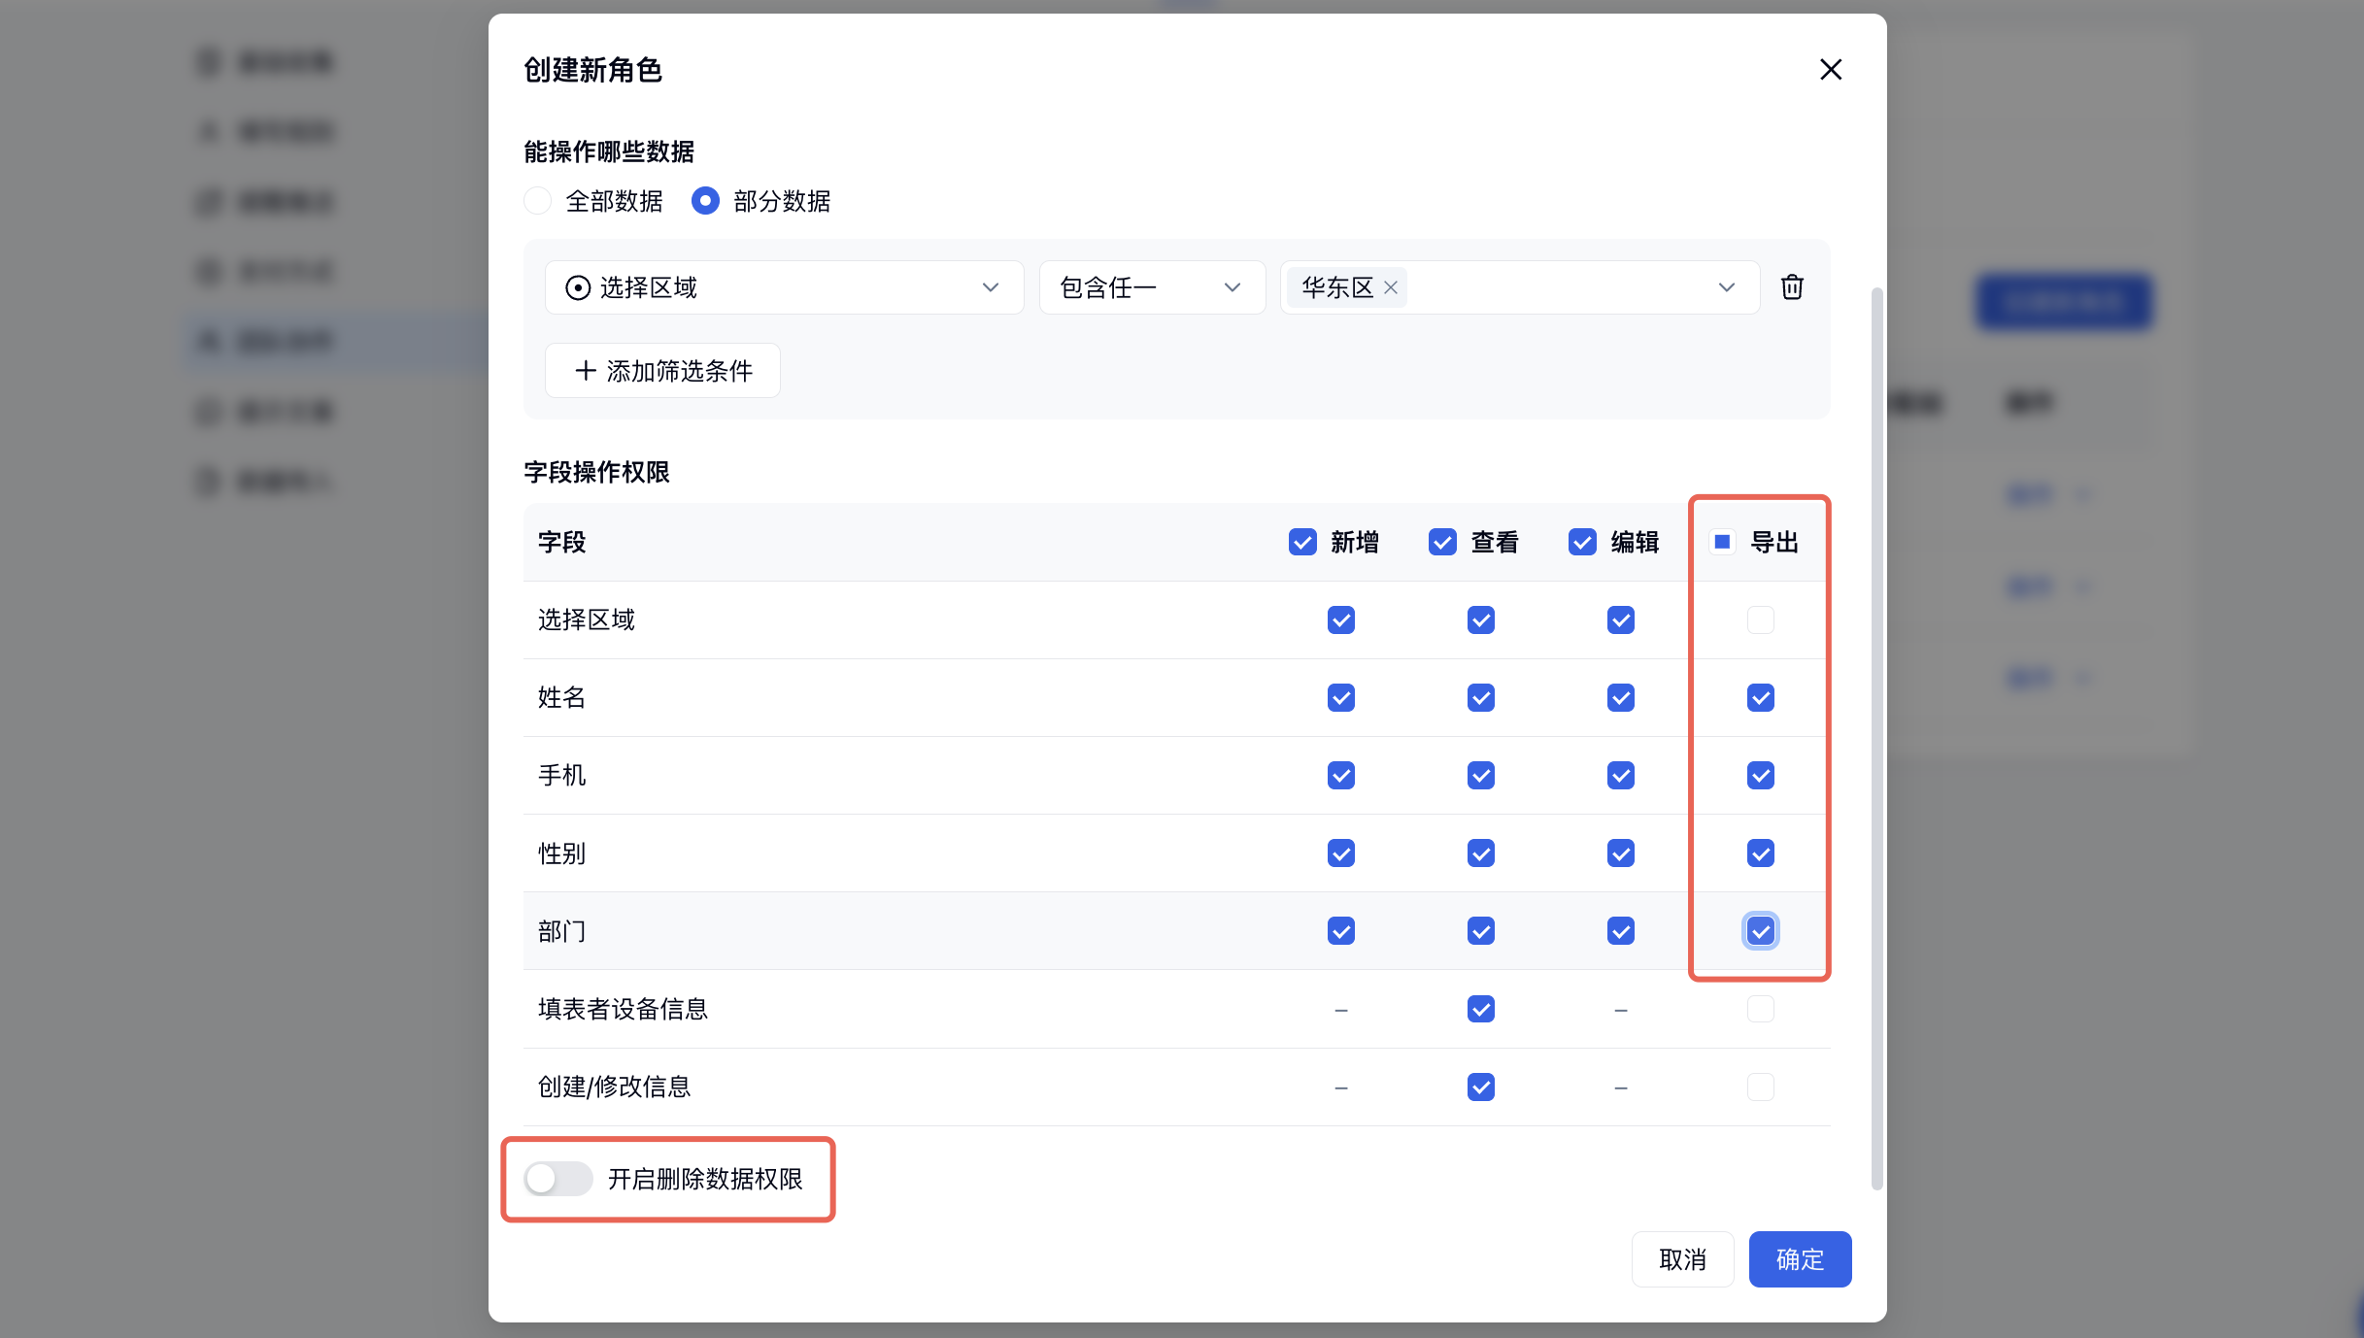Check 导出 for the 选择区域 row
Screen dimensions: 2364x1338
click(x=1761, y=619)
